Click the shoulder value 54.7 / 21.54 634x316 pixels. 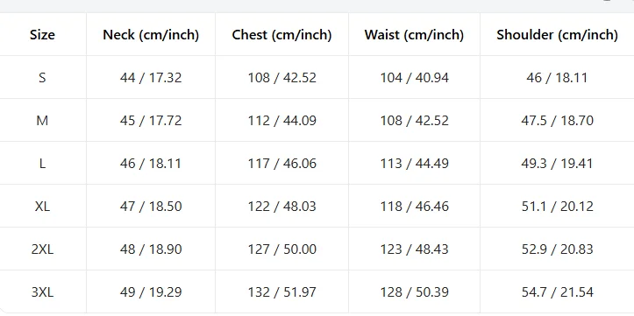point(557,291)
